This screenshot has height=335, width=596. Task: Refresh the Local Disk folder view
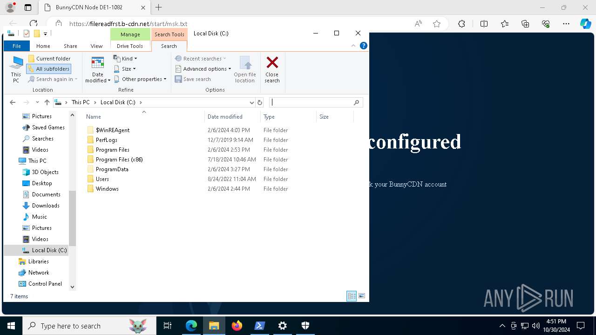pos(260,102)
